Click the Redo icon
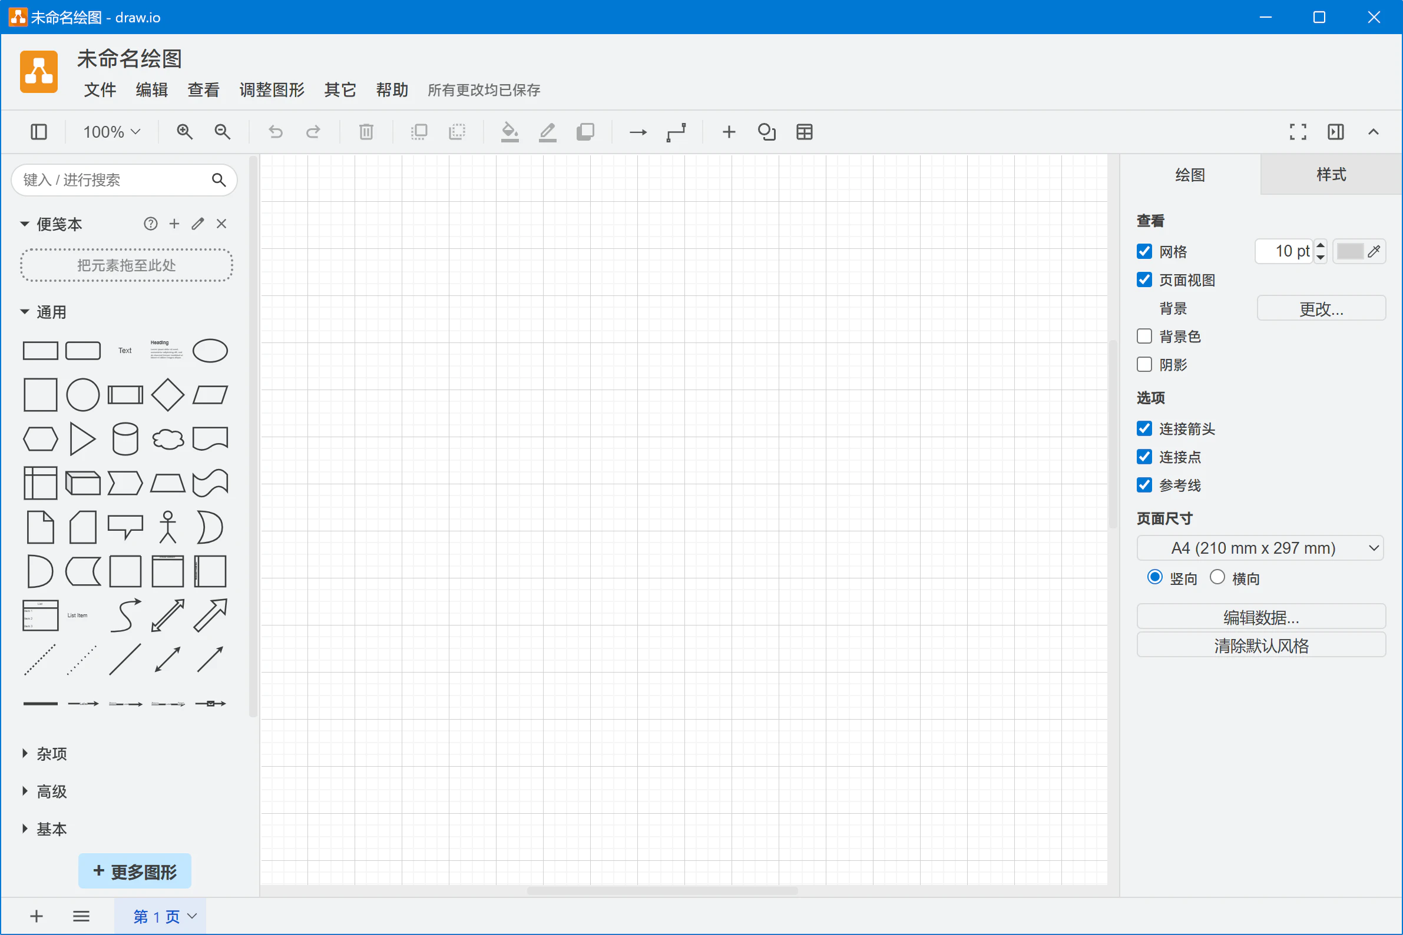 point(313,132)
